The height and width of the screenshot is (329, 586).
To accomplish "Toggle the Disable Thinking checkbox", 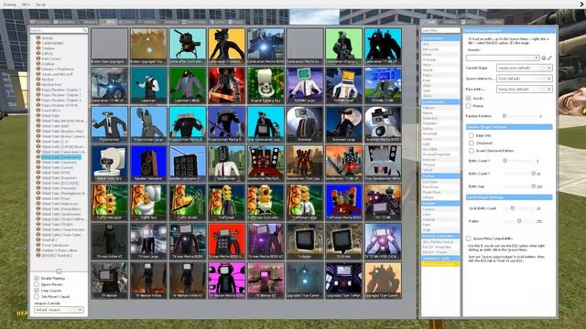I will (x=37, y=278).
